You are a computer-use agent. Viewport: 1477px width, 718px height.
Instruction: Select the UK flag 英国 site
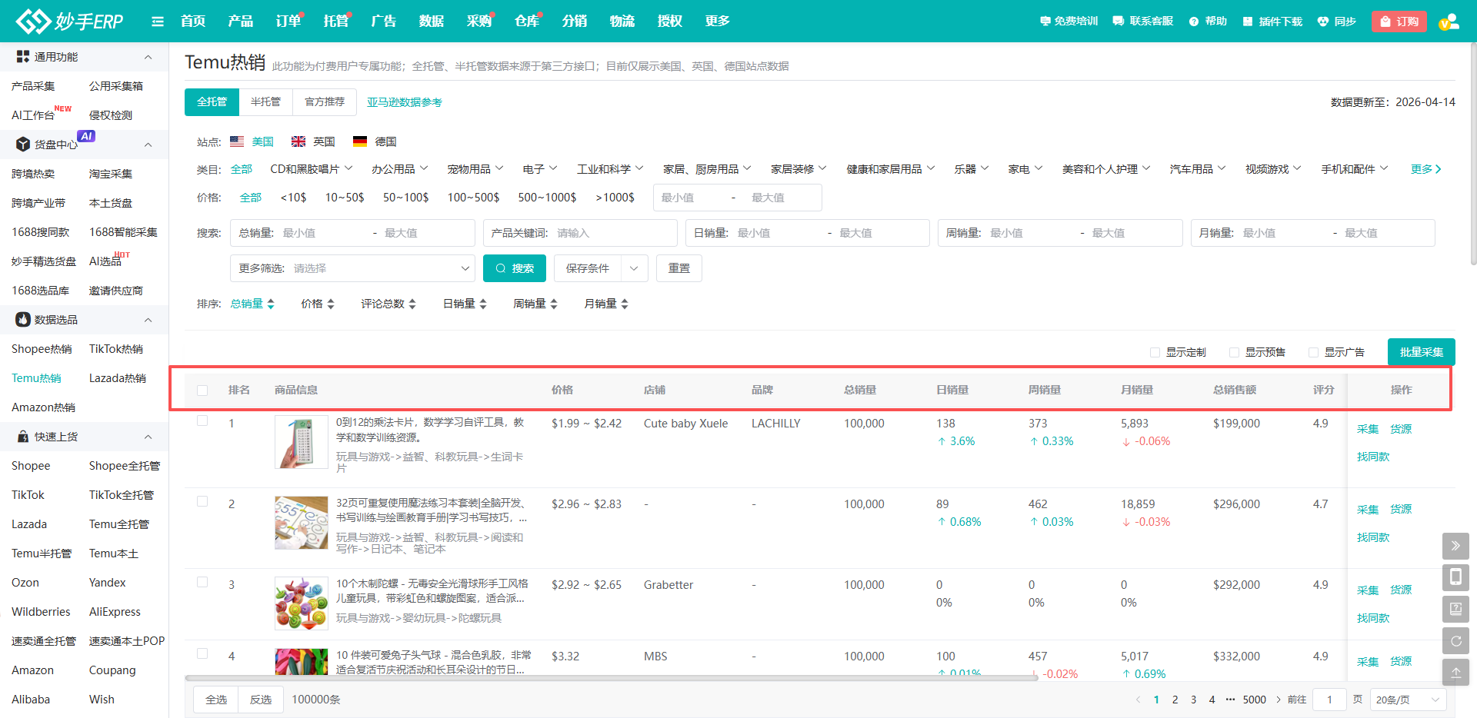[x=313, y=141]
